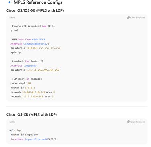Click the 'Cisco IOS/IOS-XE (MPLS with LDP)' heading

(35, 10)
